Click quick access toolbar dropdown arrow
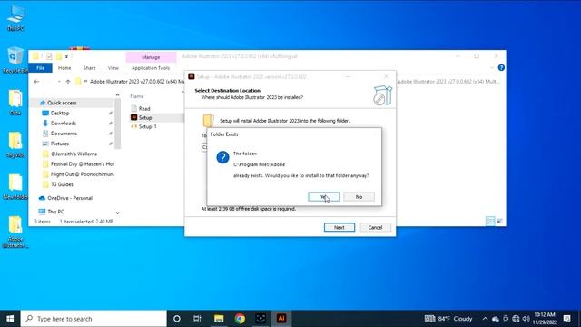 click(x=66, y=56)
